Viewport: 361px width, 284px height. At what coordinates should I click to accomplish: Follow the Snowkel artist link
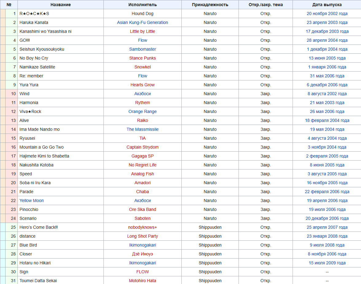[x=142, y=67]
